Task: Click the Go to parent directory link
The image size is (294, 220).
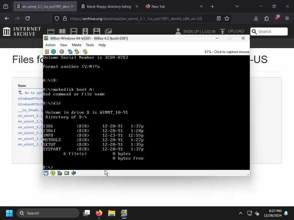Action: tap(31, 93)
